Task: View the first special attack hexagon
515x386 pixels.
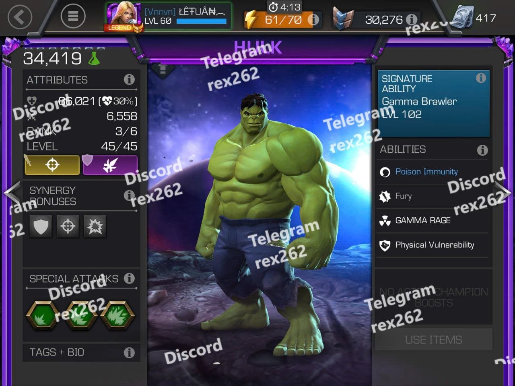Action: (42, 316)
